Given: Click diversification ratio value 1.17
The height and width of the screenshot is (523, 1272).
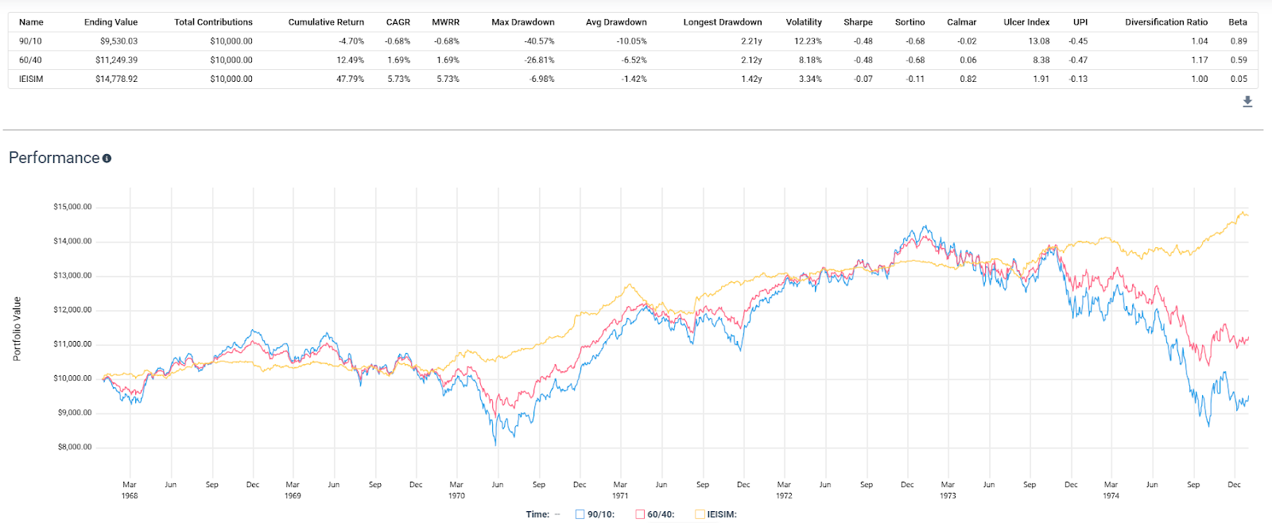Looking at the screenshot, I should coord(1200,60).
